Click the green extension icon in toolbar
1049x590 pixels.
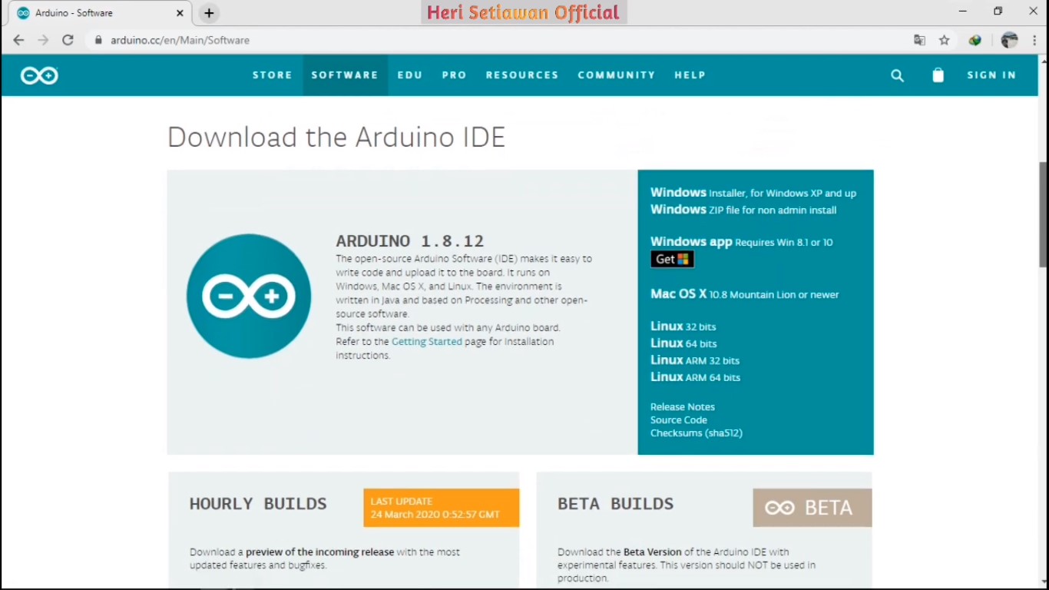coord(975,40)
